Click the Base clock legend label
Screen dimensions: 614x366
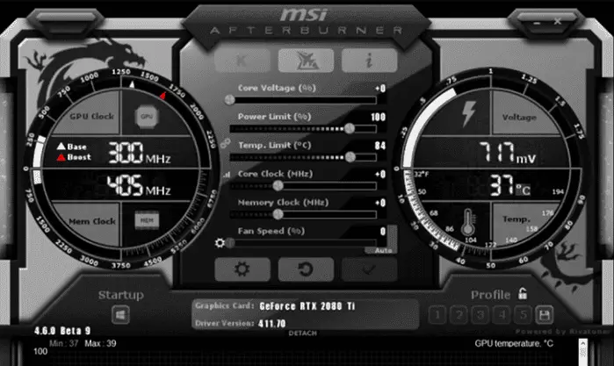[76, 147]
